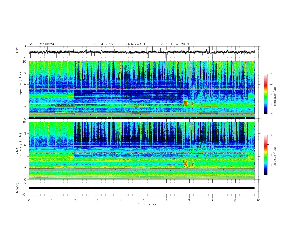Click time axis tick label "10"

[x=258, y=200]
